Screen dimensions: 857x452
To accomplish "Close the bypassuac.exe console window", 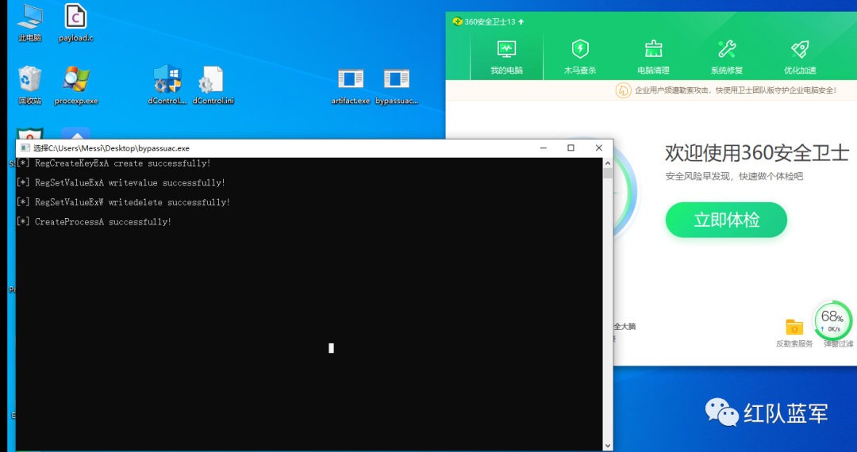I will (x=599, y=148).
